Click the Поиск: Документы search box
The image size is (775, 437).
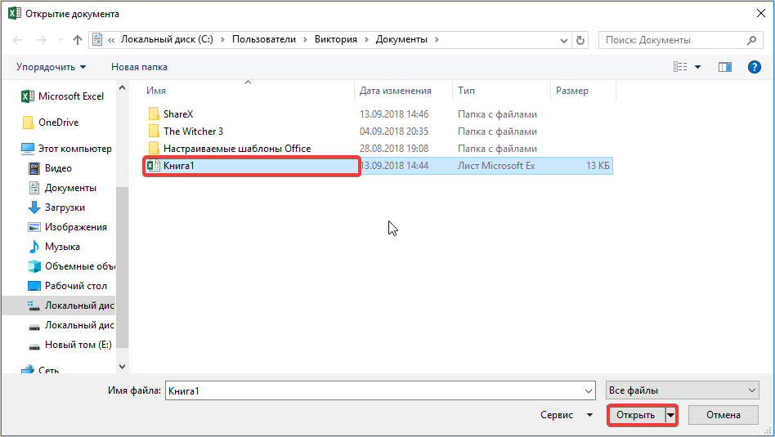(x=672, y=40)
